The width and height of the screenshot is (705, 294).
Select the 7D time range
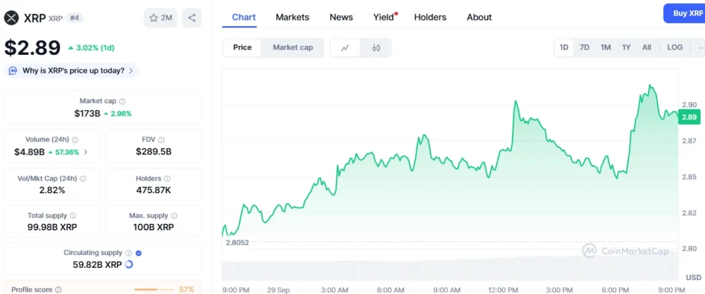584,47
